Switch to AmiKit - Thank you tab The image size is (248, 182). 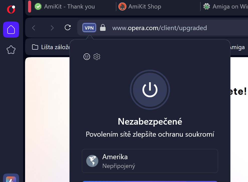[65, 7]
